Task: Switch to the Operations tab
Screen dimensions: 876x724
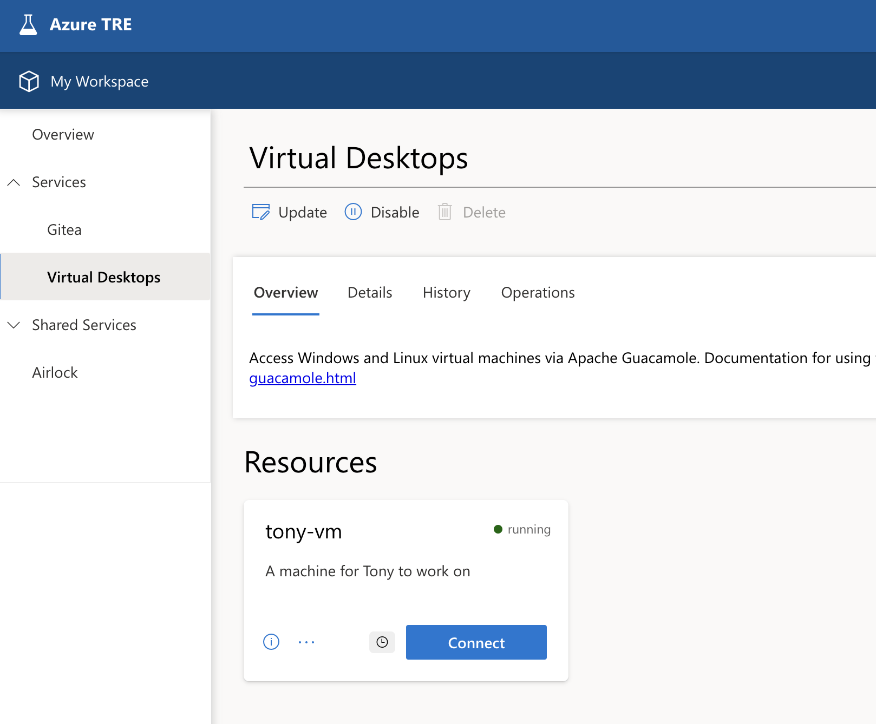Action: (x=538, y=293)
